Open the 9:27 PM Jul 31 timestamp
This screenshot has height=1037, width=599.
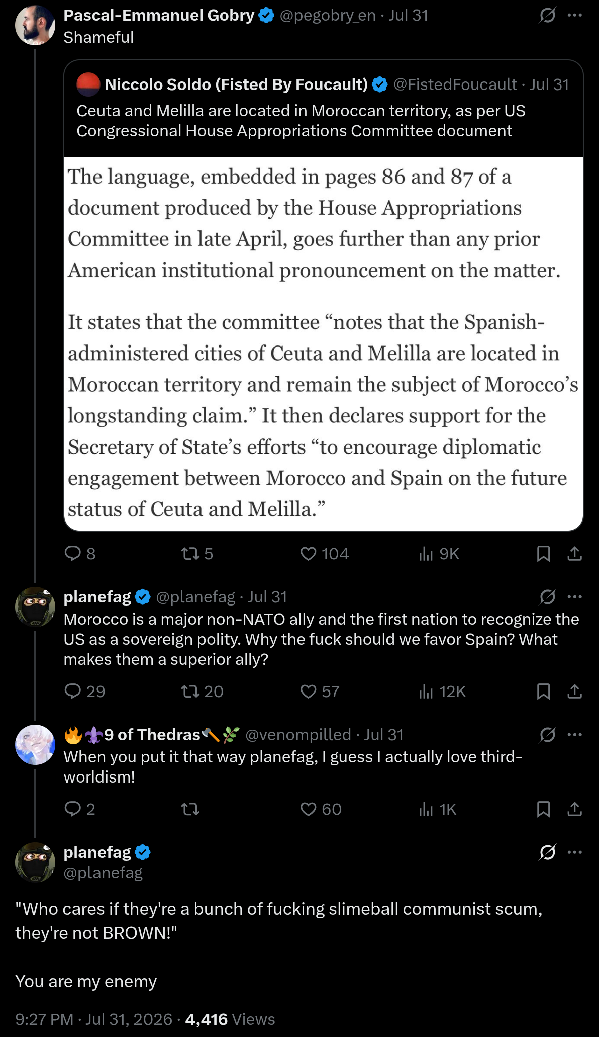pyautogui.click(x=94, y=1019)
